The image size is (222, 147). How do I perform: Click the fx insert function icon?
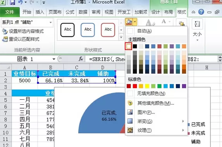click(81, 59)
